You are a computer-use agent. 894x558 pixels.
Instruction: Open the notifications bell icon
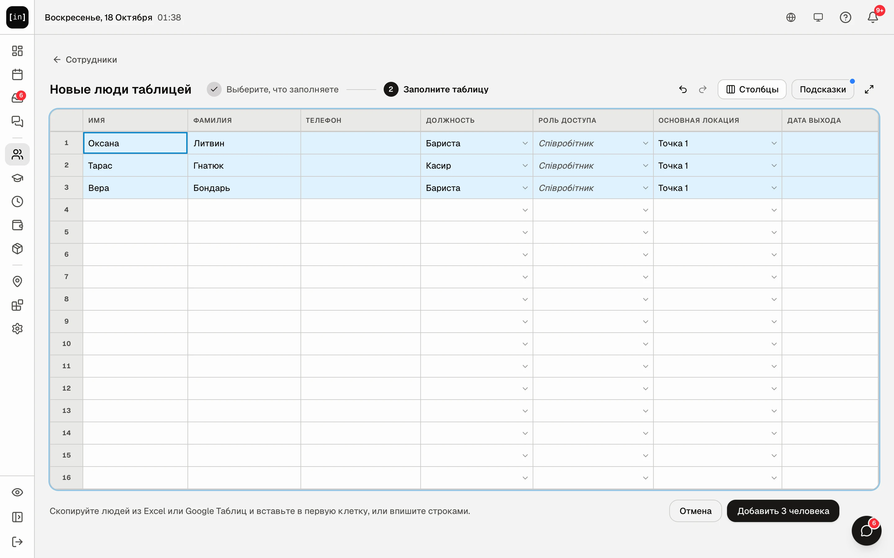coord(873,17)
